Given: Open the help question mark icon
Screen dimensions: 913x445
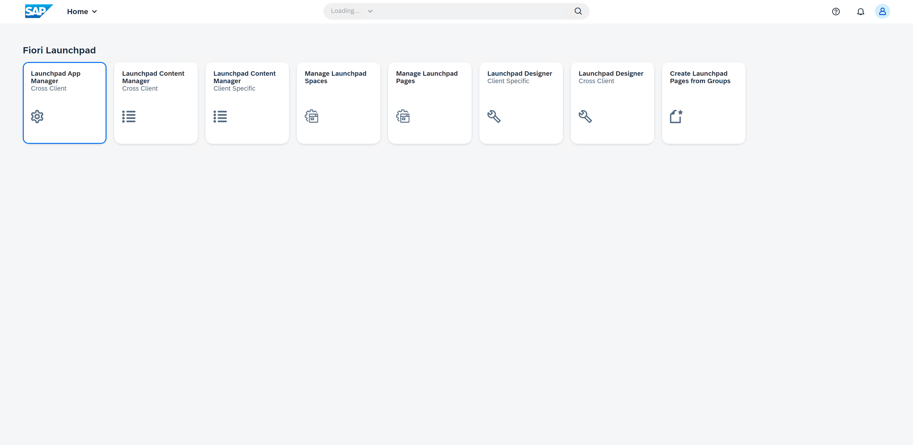Looking at the screenshot, I should point(835,12).
